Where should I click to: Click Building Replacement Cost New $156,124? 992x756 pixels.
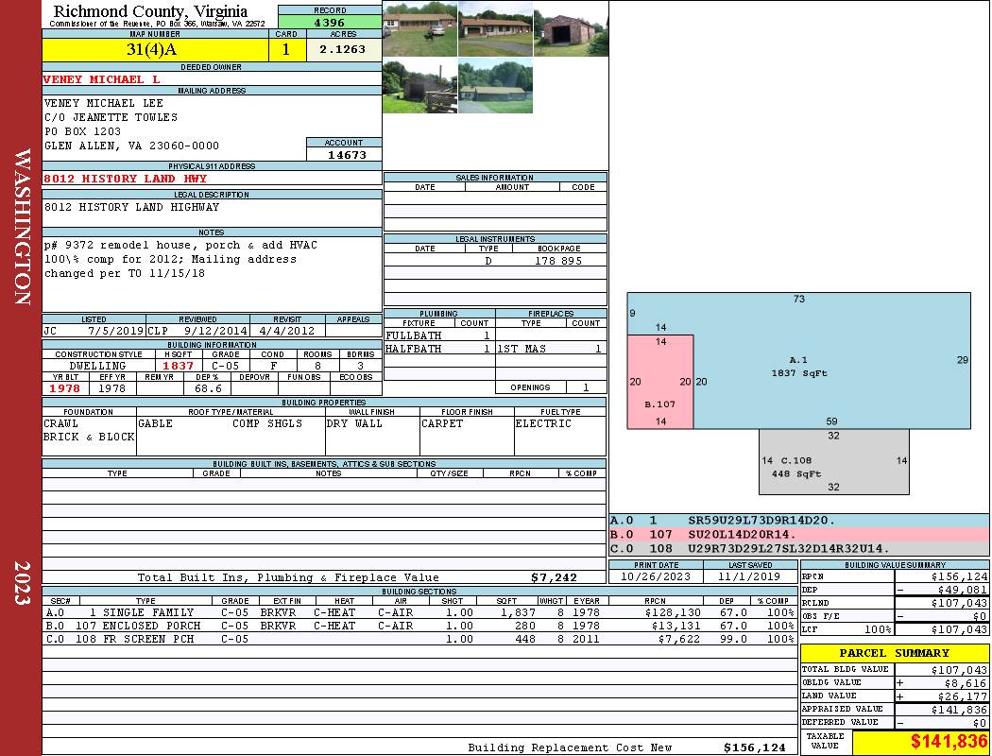pyautogui.click(x=754, y=747)
